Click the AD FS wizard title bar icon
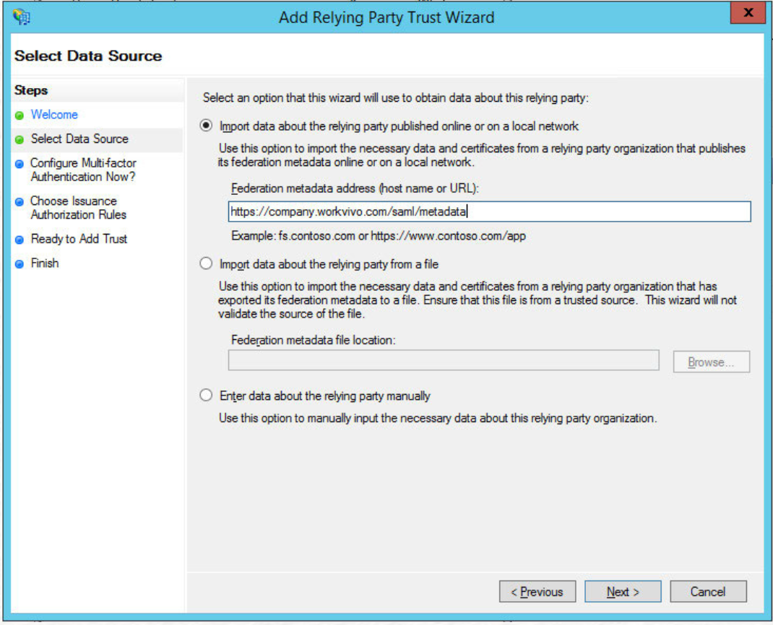Viewport: 773px width, 625px height. click(22, 17)
